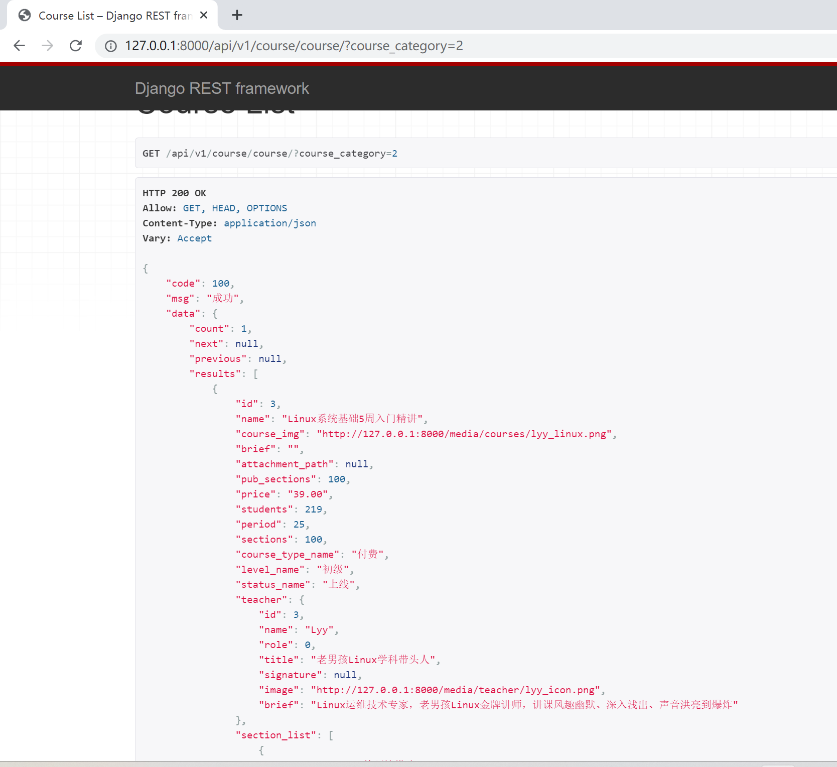The image size is (837, 767).
Task: Click the "msg" 成功 value
Action: coord(223,298)
